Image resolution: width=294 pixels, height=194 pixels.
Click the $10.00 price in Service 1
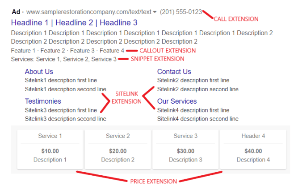[49, 151]
